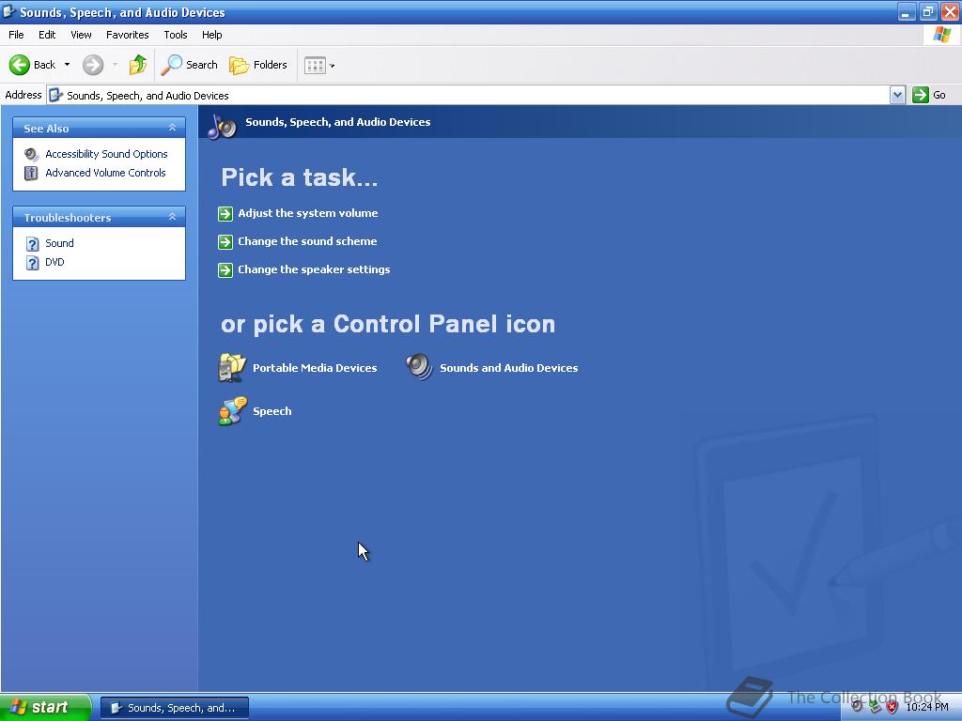Click the folder icon on Folders button
The width and height of the screenshot is (962, 721).
point(239,65)
